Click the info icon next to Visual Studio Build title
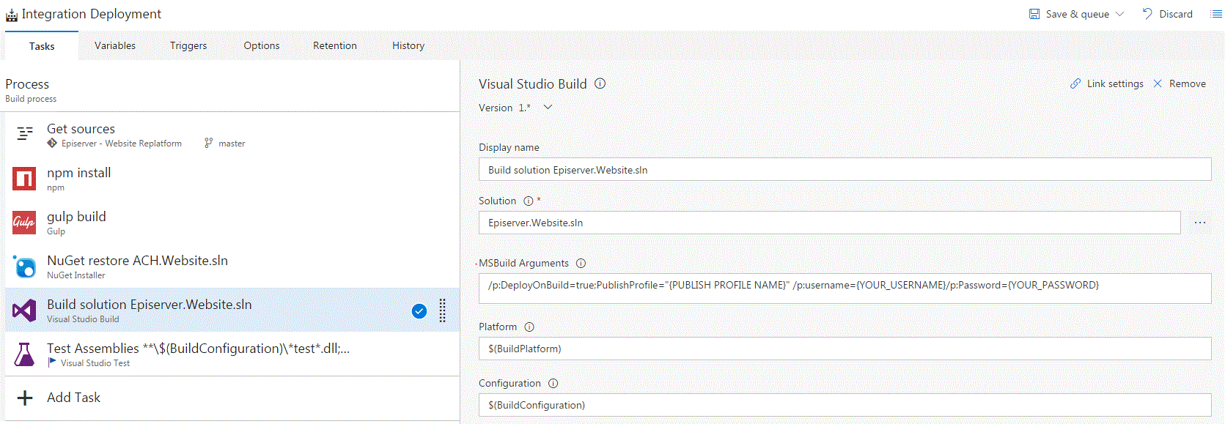Screen dimensions: 1225x424 pyautogui.click(x=600, y=83)
